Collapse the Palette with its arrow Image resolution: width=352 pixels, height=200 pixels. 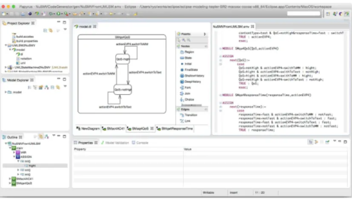point(205,34)
